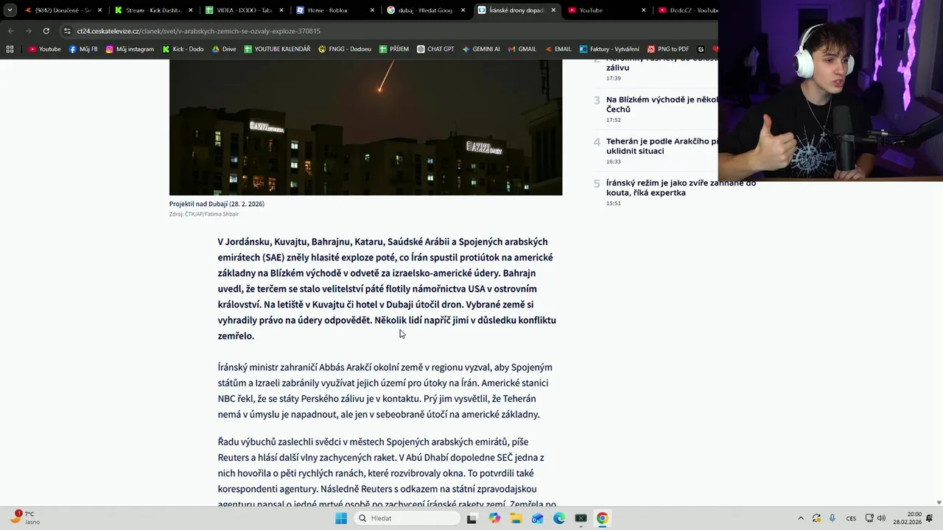Open the GEMINI AI bookmark
The image size is (943, 530).
coord(481,49)
